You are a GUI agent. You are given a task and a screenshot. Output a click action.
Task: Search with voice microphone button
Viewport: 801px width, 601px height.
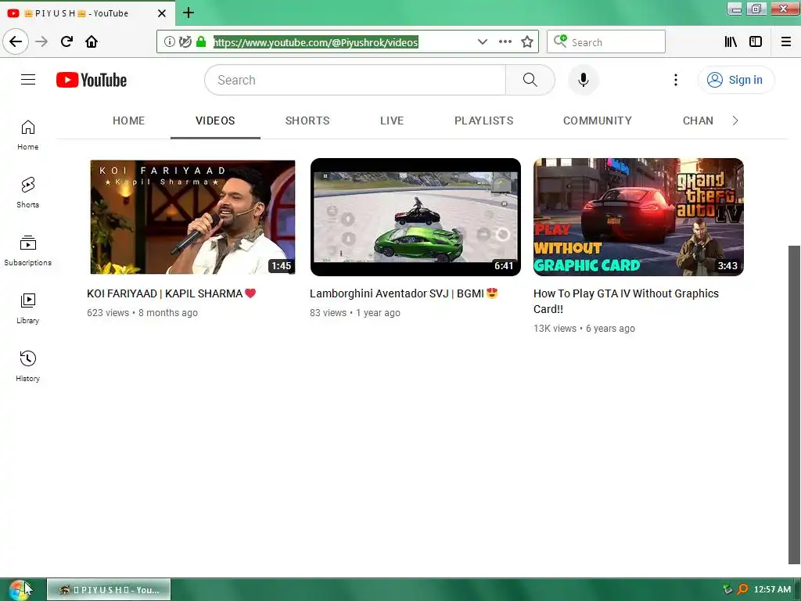584,80
